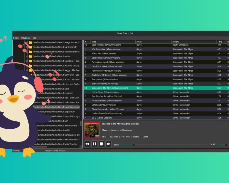
Task: Select track Circle Of Beliefs (Album Version)
Action: tap(156, 113)
